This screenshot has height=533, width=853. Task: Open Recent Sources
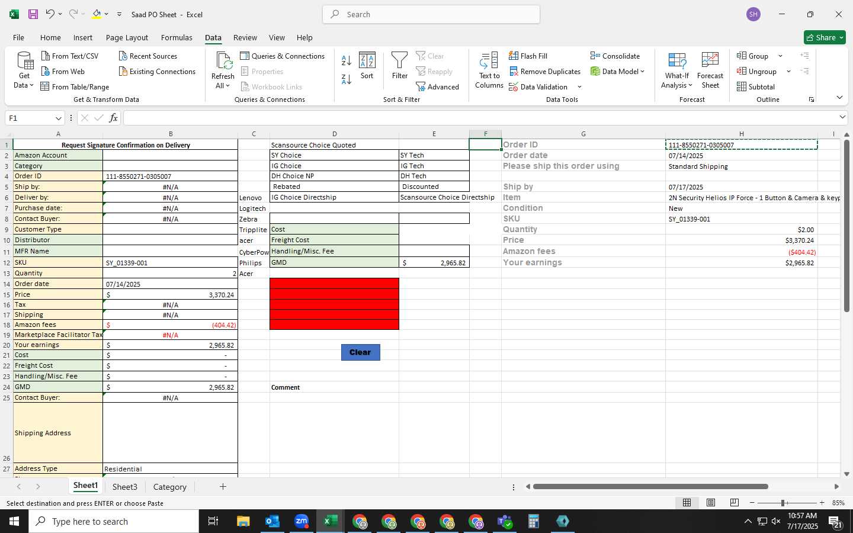tap(148, 56)
